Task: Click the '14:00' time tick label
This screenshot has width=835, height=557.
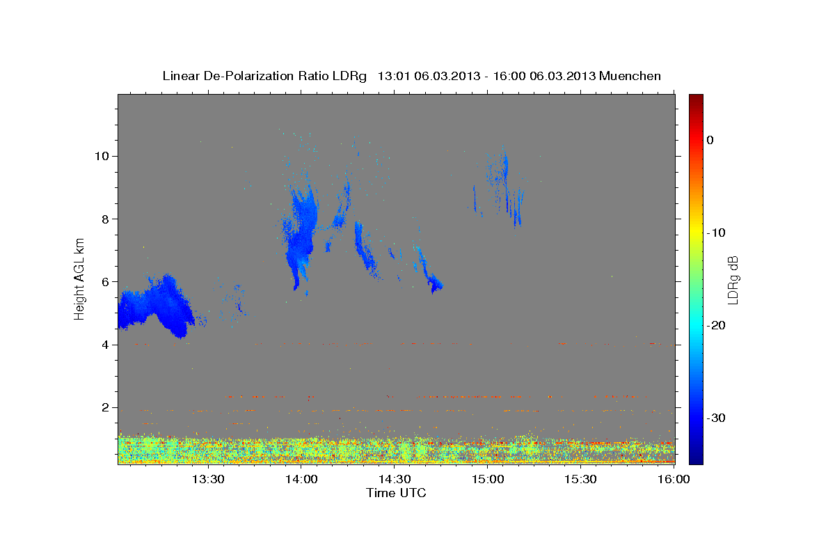Action: (301, 479)
